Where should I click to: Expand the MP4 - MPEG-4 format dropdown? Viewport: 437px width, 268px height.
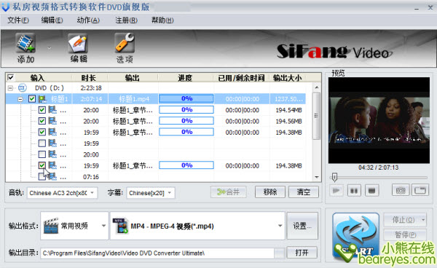[x=197, y=226]
